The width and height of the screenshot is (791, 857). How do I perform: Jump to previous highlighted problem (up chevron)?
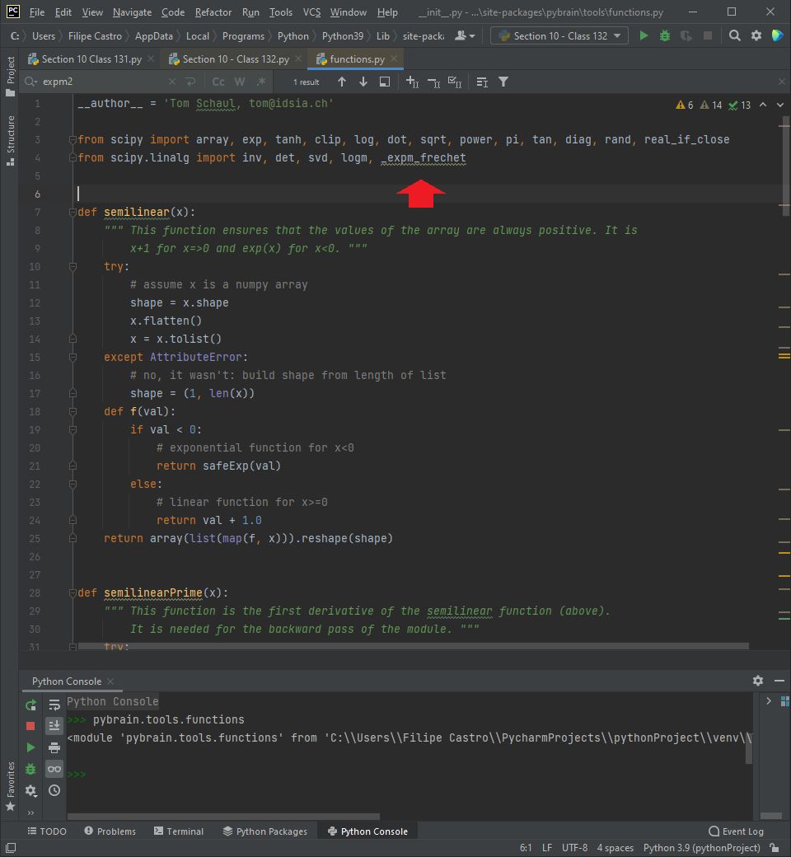[763, 105]
